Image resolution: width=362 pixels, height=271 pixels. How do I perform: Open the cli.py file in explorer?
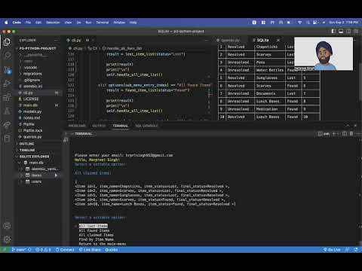click(28, 93)
